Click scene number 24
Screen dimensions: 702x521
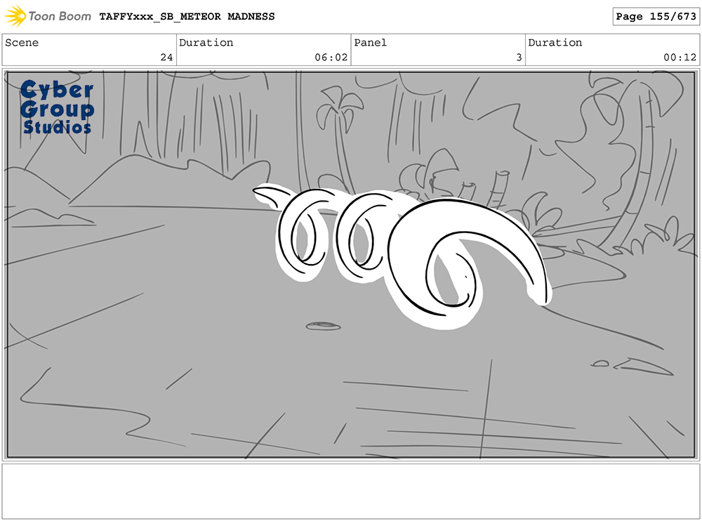[x=166, y=58]
